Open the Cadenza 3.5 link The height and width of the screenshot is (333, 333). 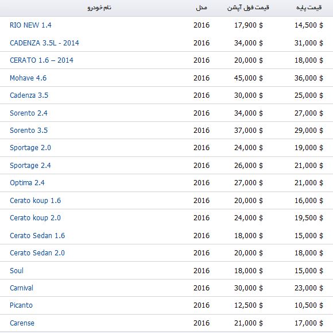[x=29, y=95]
